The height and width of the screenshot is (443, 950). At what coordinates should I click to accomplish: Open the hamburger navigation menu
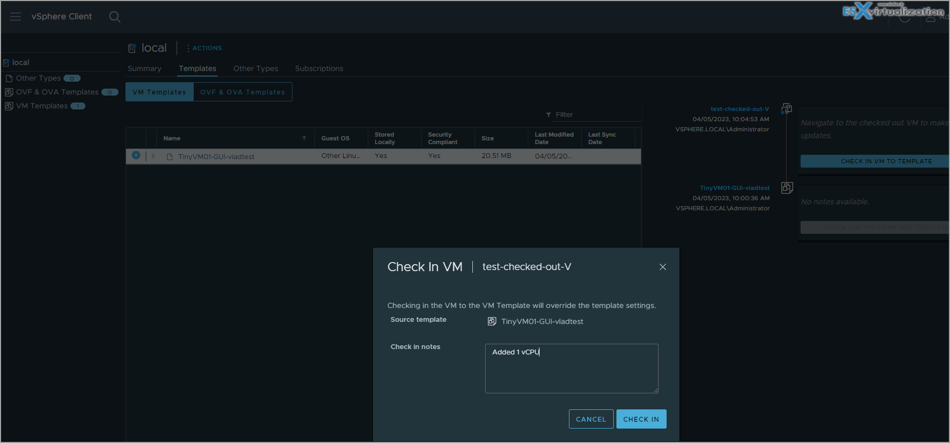pos(15,17)
